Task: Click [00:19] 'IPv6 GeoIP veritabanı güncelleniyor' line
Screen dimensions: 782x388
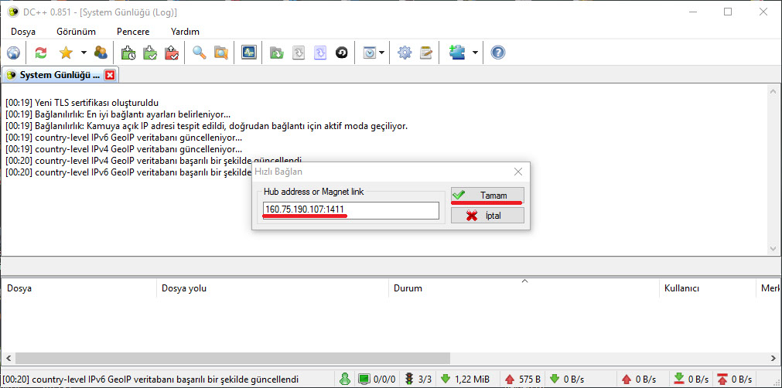Action: [x=124, y=138]
